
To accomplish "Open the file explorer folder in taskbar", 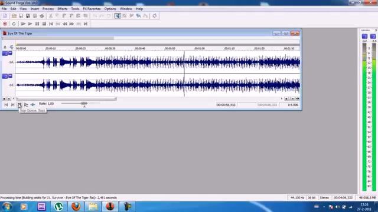I will click(93, 207).
